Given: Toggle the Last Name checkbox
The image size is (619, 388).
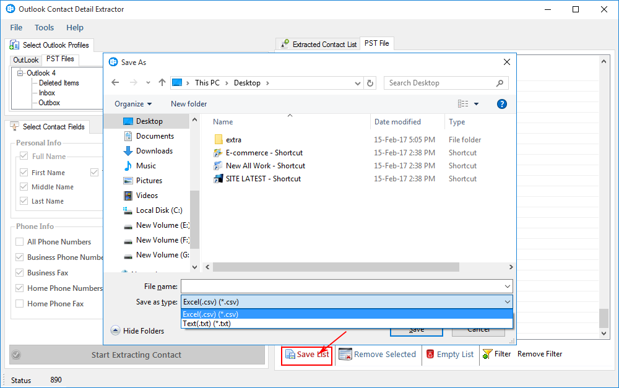Looking at the screenshot, I should pyautogui.click(x=24, y=201).
